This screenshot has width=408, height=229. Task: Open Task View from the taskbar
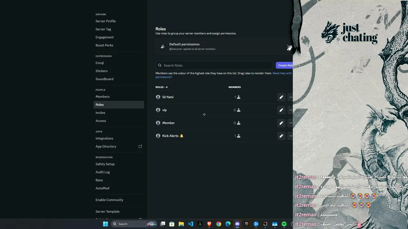(x=163, y=224)
